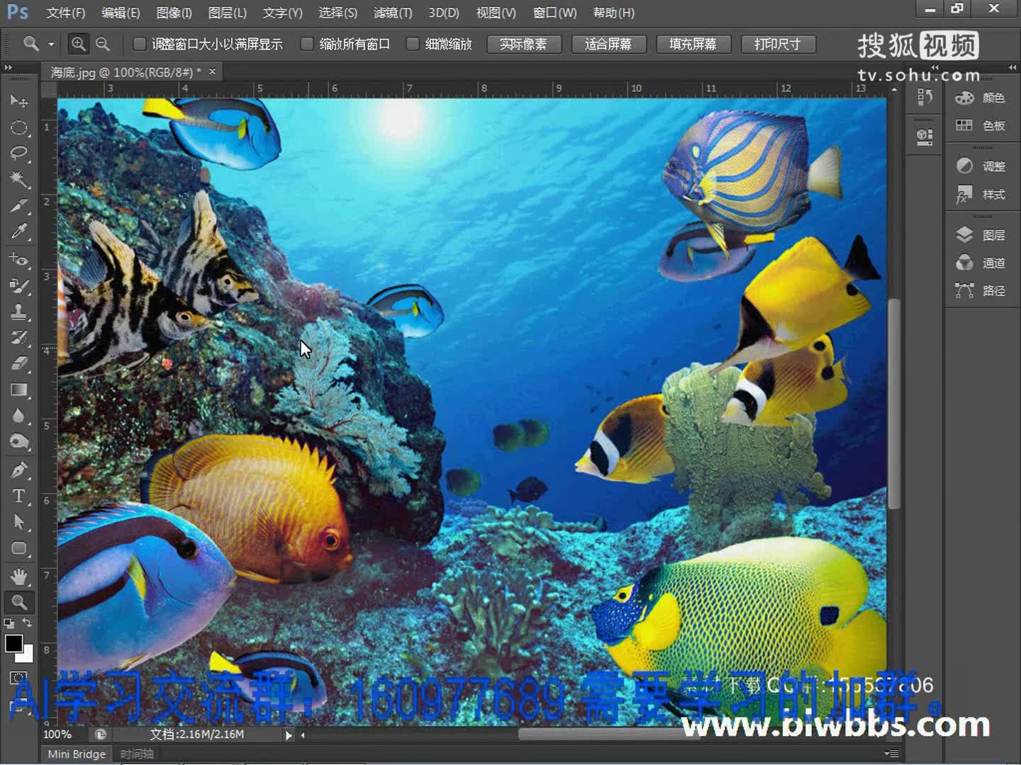Click the 实际像素 button
The image size is (1021, 765).
click(x=524, y=44)
